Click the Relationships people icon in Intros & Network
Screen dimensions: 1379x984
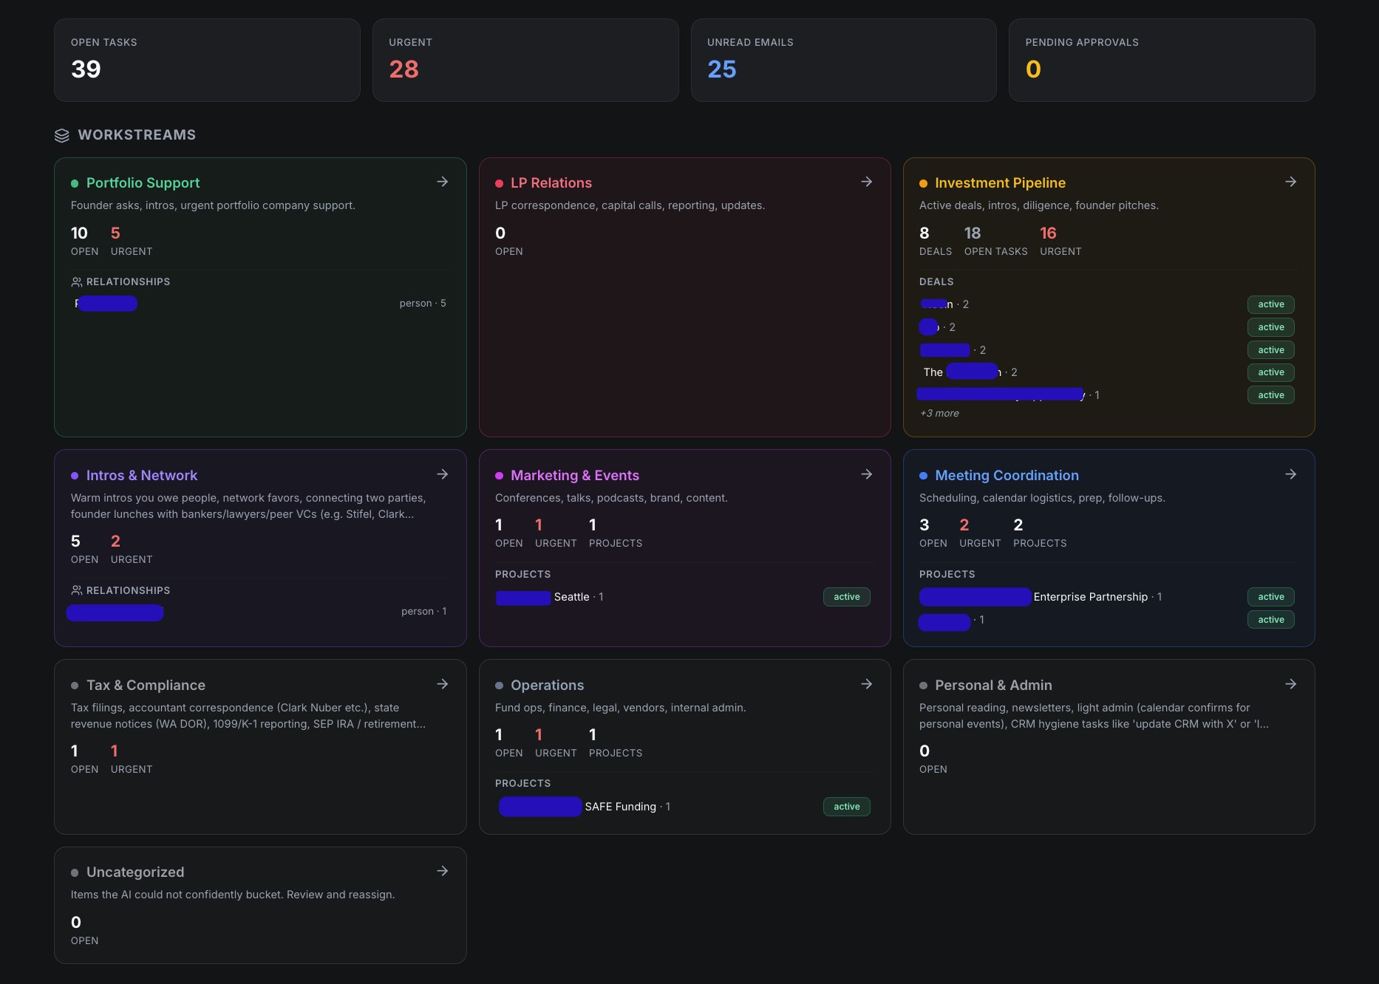pos(76,590)
